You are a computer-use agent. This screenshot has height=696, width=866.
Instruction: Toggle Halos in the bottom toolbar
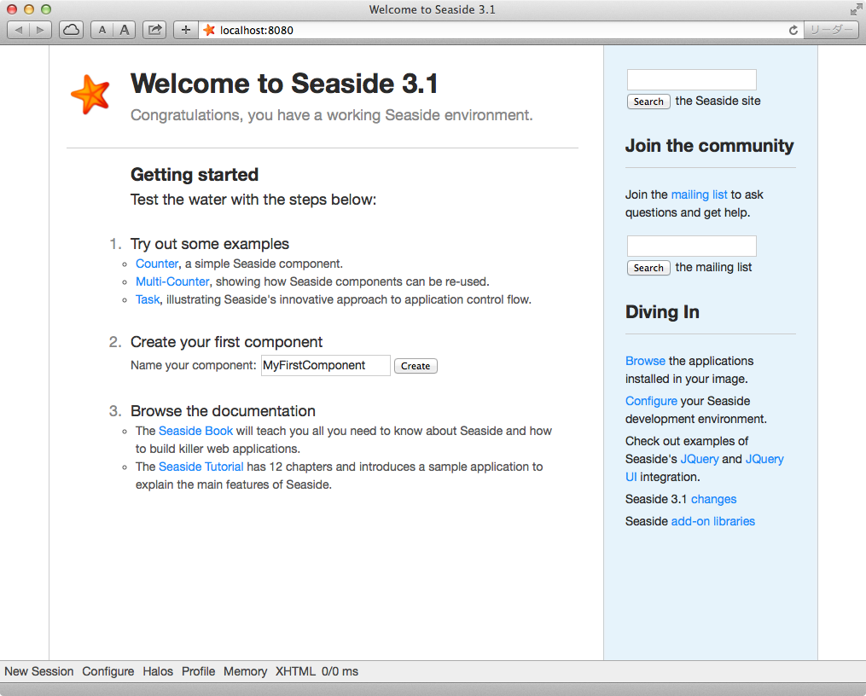(158, 672)
